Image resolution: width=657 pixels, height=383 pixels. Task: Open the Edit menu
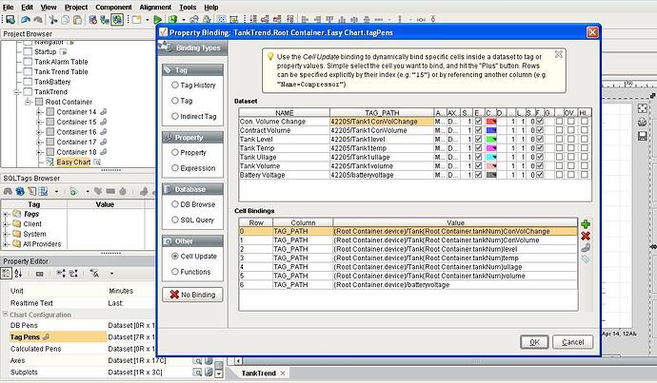pos(28,7)
